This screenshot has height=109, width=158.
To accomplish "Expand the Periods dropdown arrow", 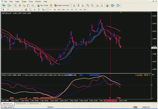I will coord(114,6).
